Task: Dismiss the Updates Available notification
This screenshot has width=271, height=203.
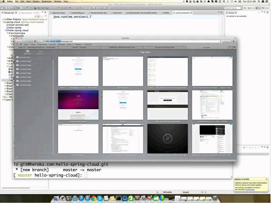Action: (x=267, y=179)
